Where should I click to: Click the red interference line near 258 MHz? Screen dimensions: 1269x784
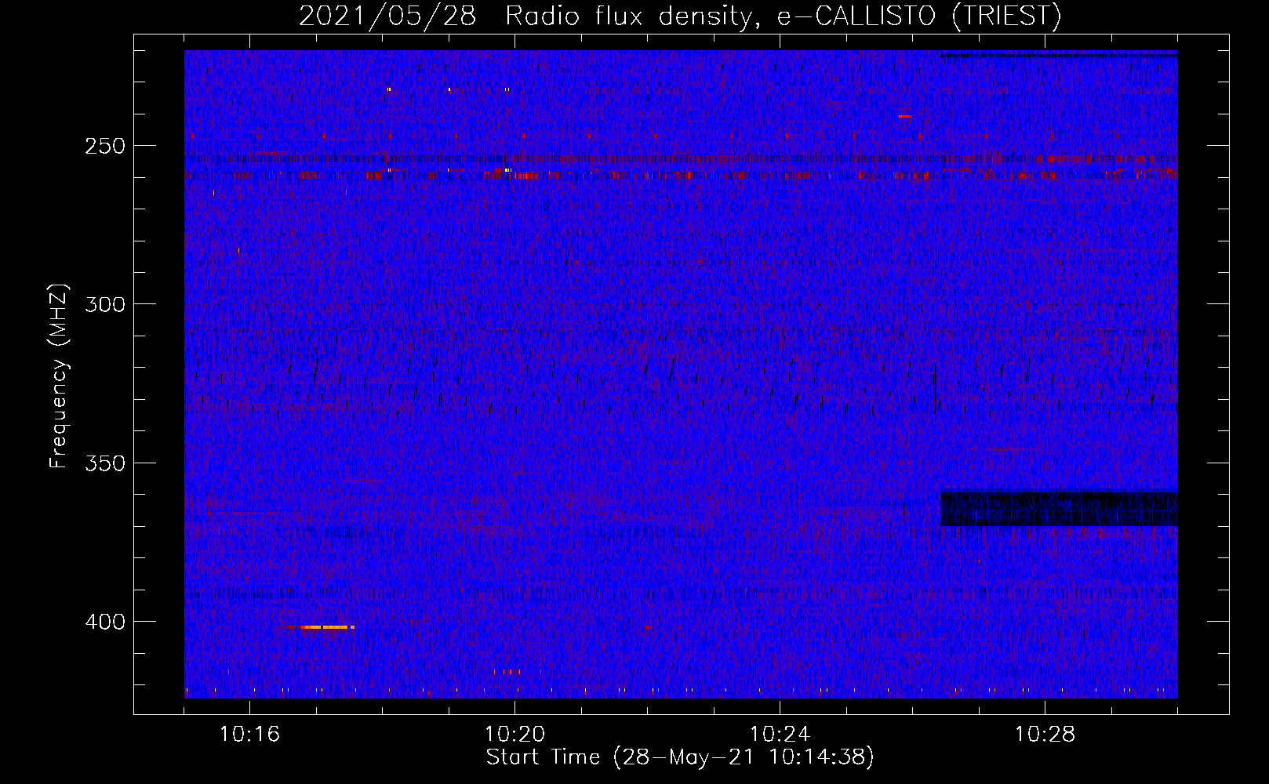point(681,174)
